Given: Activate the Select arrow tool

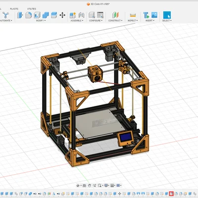Looking at the screenshot, I should [x=167, y=15].
